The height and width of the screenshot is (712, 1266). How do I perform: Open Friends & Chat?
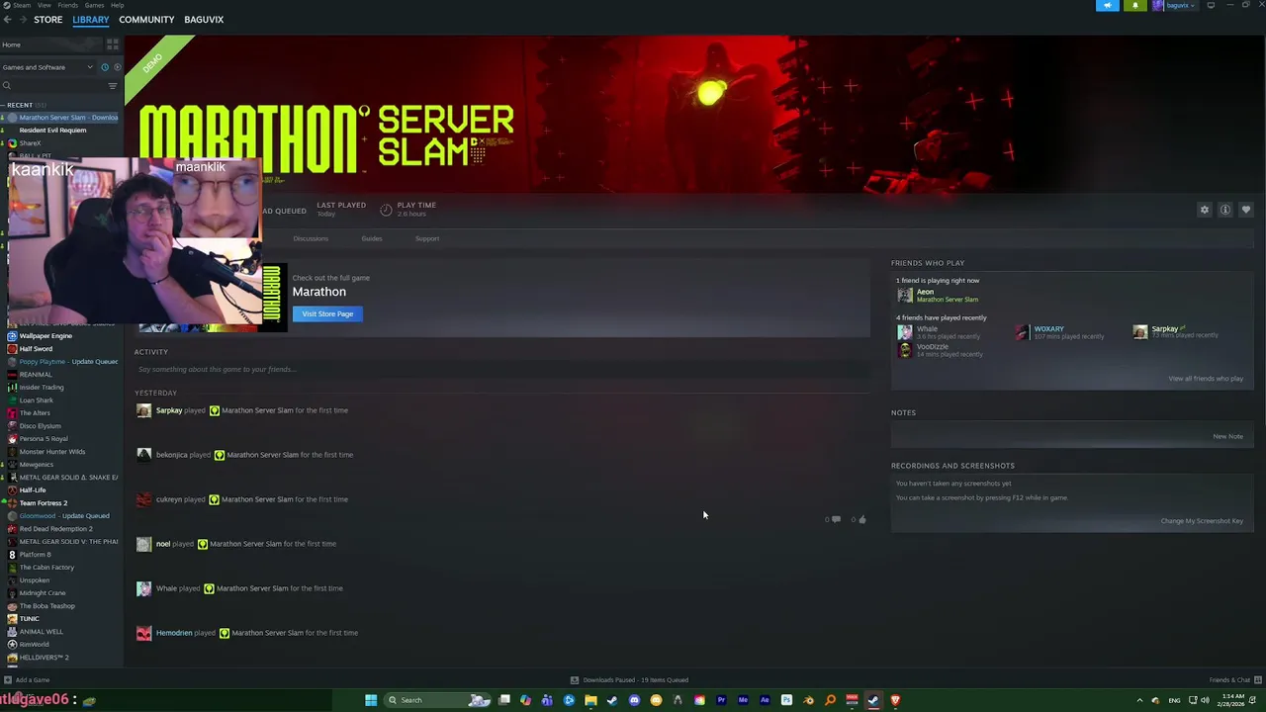coord(1229,679)
